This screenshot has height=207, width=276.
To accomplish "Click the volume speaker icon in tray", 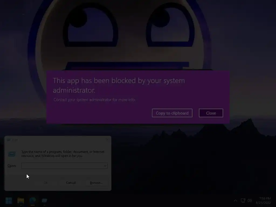I will (x=250, y=201).
